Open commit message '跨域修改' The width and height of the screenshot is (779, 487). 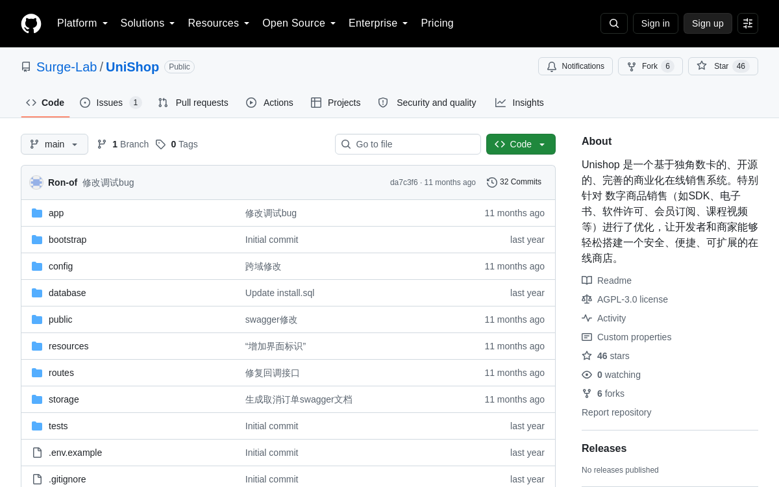coord(264,266)
